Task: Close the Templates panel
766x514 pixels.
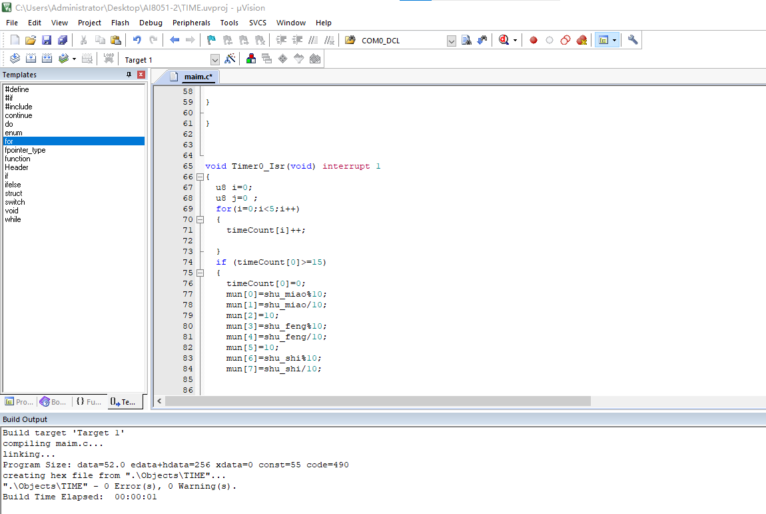Action: click(141, 75)
